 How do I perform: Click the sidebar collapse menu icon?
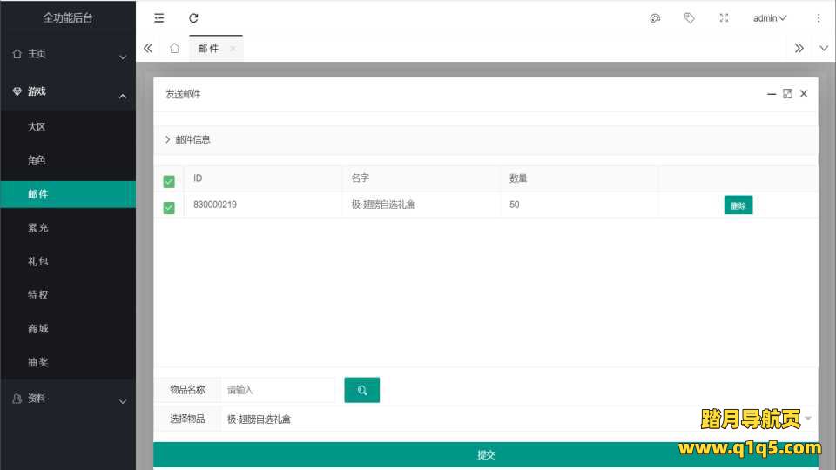point(158,18)
